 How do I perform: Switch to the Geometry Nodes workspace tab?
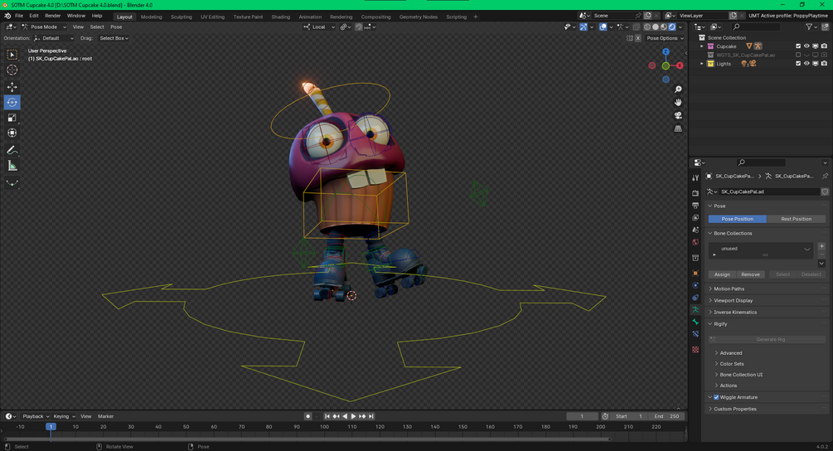tap(418, 17)
